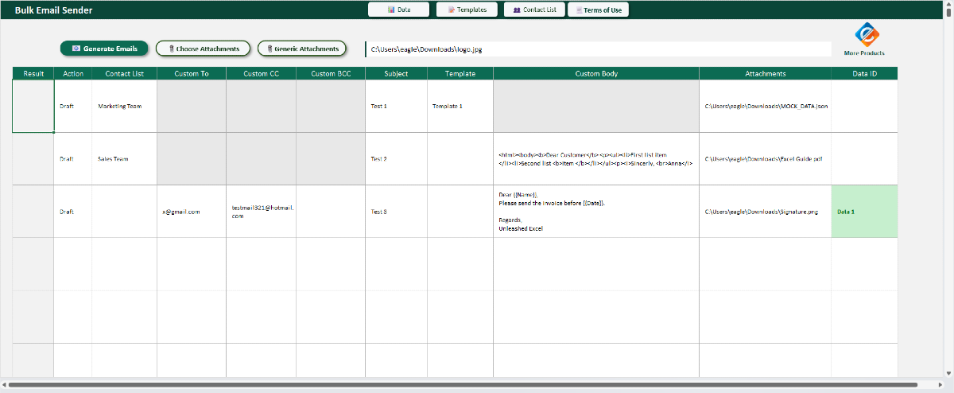The width and height of the screenshot is (954, 393).
Task: Select the Test 1 subject cell
Action: pyautogui.click(x=396, y=106)
